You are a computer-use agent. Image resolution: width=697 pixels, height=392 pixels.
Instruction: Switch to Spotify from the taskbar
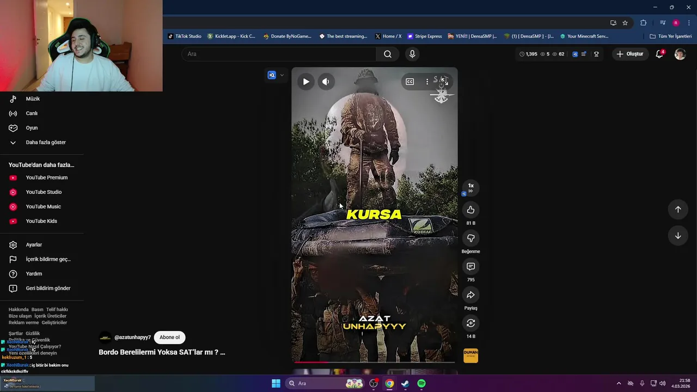(421, 383)
